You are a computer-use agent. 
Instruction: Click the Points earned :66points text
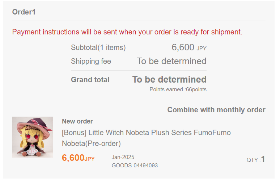178,89
